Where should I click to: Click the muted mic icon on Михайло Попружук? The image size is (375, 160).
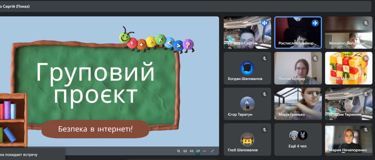366,23
